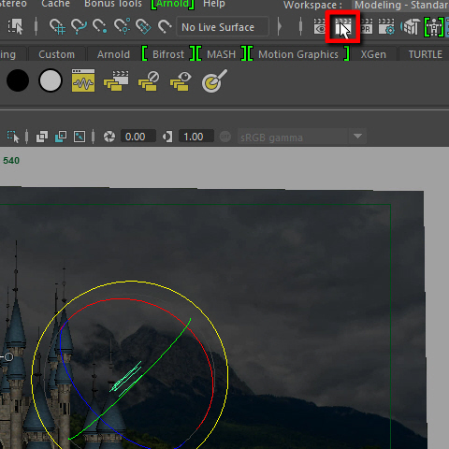Open the Hypershade editor icon

pos(410,27)
